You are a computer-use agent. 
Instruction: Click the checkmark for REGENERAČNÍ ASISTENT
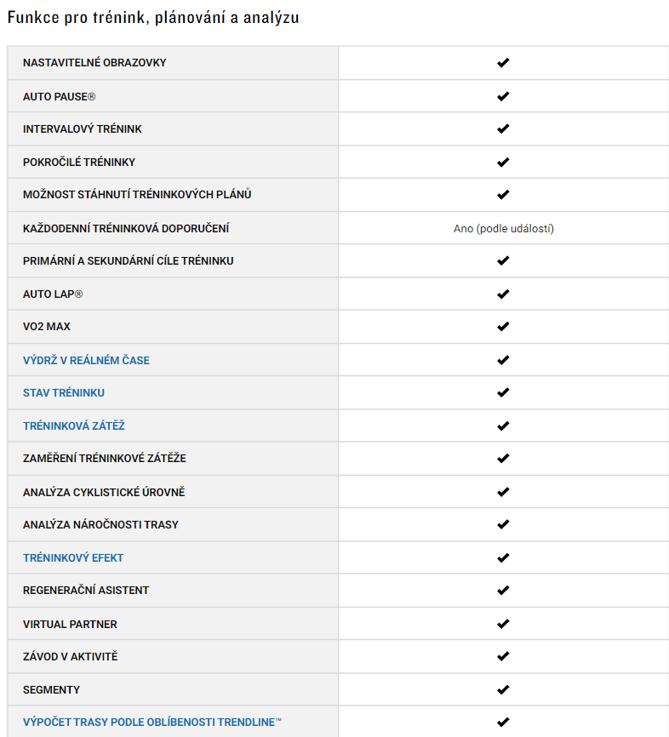coord(503,590)
